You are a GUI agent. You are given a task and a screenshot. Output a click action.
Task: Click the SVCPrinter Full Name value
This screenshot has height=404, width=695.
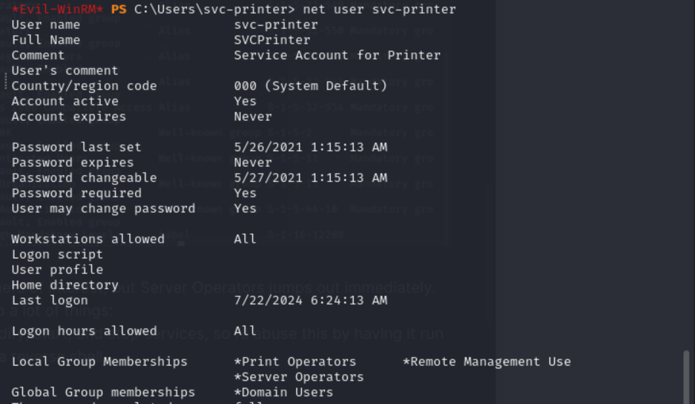pyautogui.click(x=272, y=40)
